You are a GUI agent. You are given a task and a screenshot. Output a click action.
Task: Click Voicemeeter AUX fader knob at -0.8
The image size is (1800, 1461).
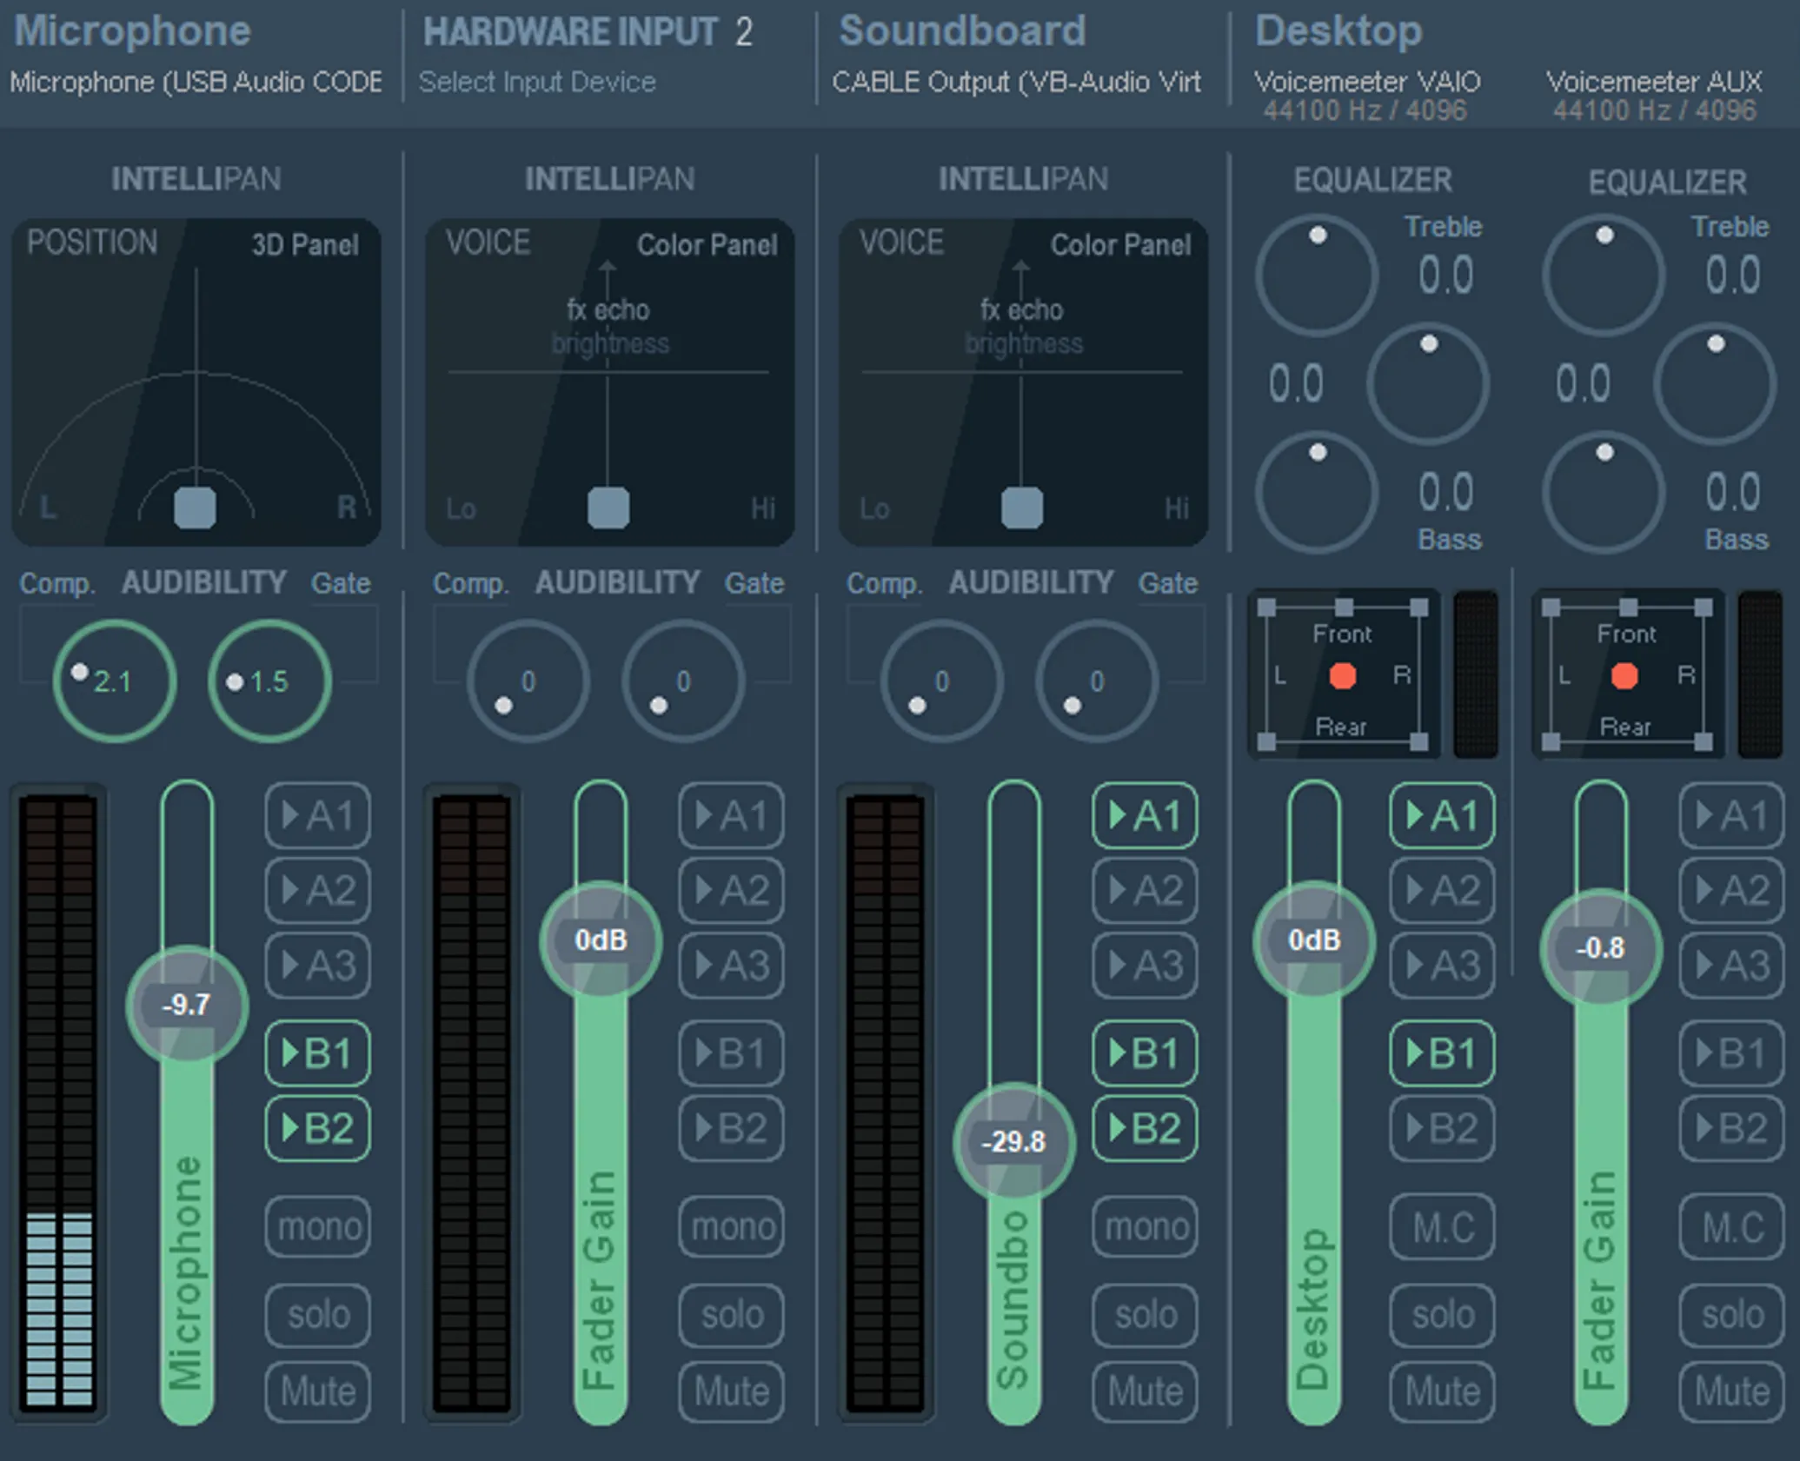(1601, 947)
